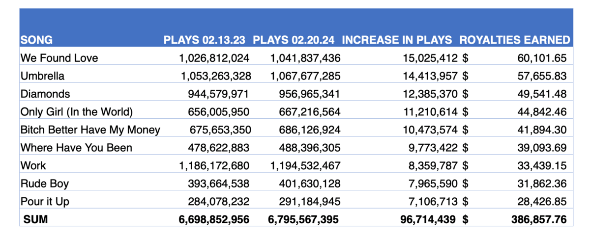Click the Where Have You Been cell
This screenshot has width=590, height=238.
pyautogui.click(x=76, y=148)
